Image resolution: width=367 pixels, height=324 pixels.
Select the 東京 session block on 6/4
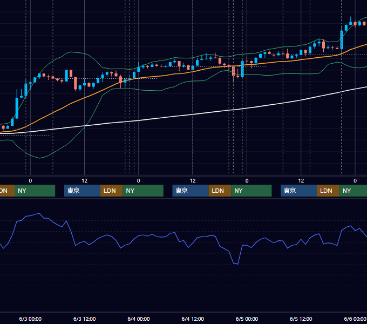(x=191, y=191)
